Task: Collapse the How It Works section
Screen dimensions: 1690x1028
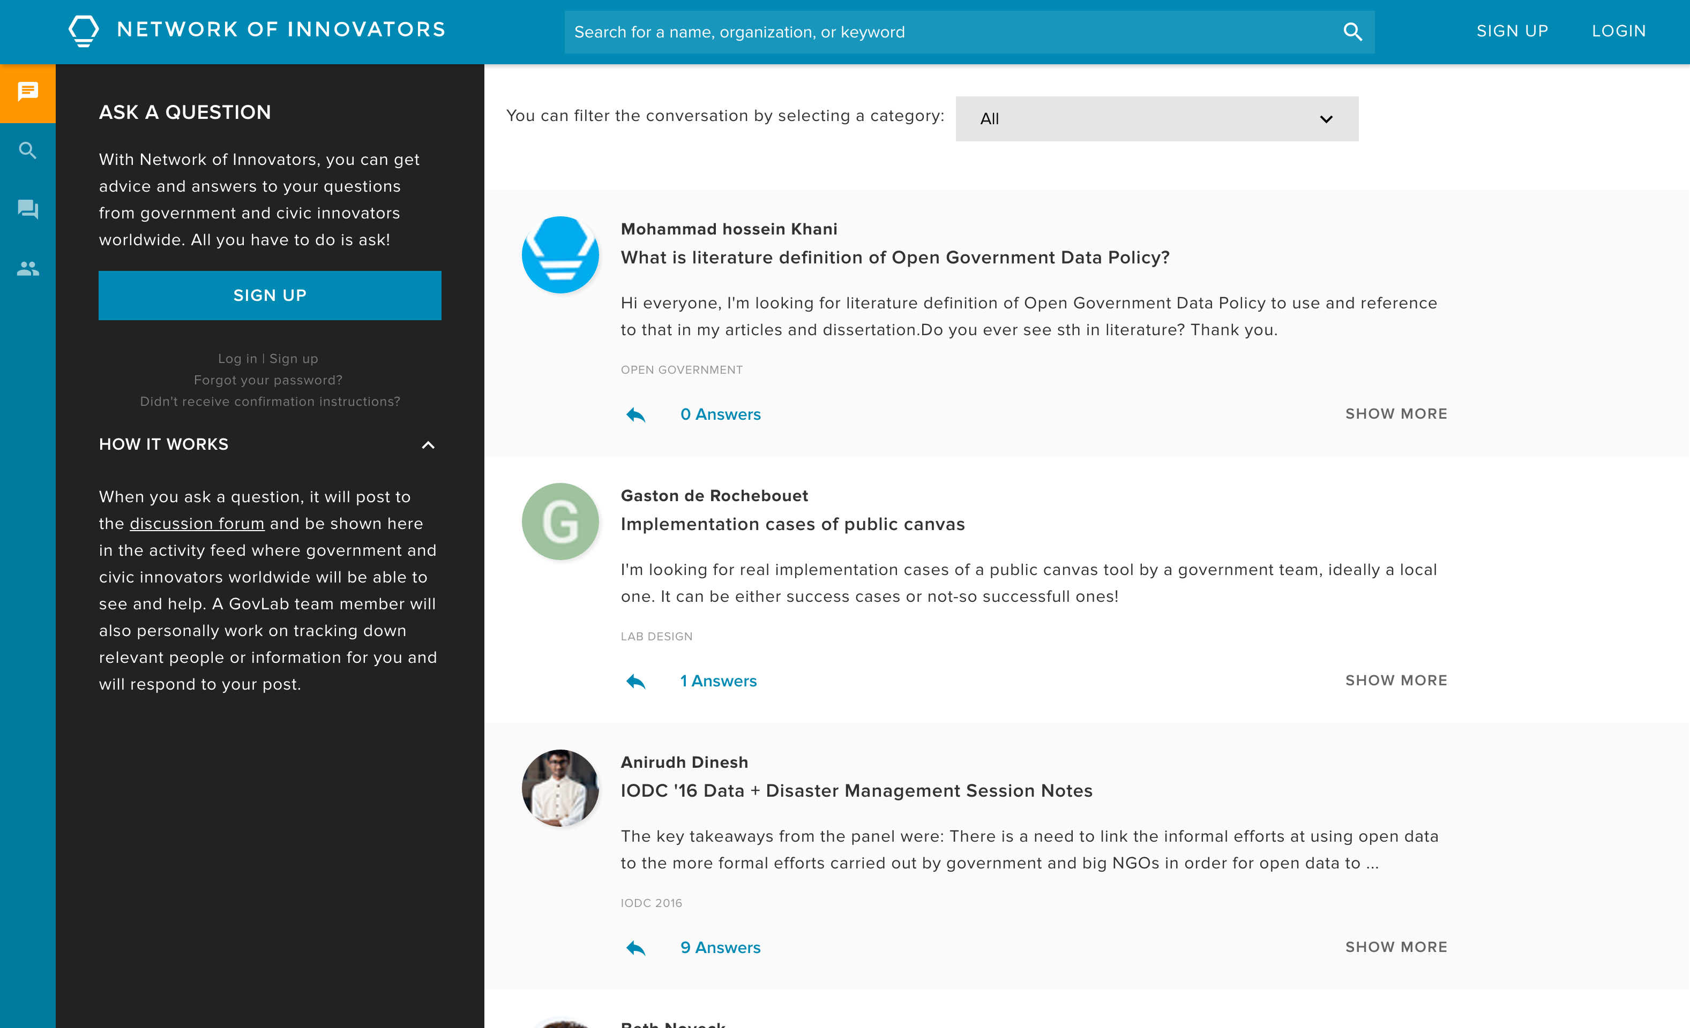Action: 428,445
